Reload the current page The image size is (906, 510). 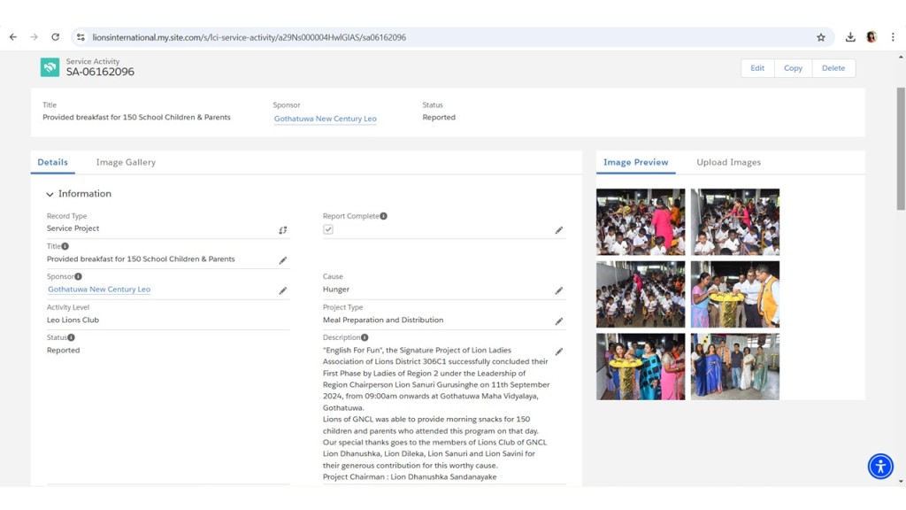pos(56,37)
